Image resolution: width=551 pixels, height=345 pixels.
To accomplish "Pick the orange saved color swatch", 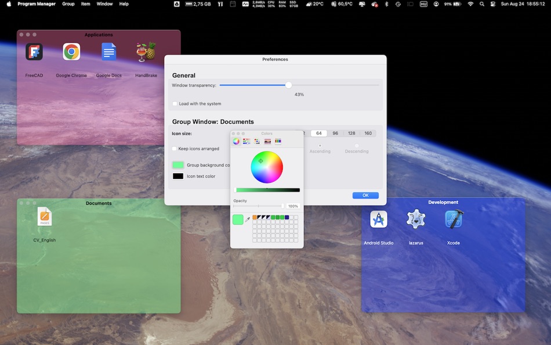I will coord(255,217).
